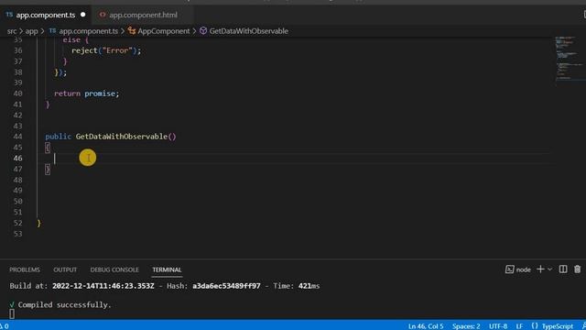Viewport: 586px width, 330px height.
Task: Open the AppComponent class breadcrumb
Action: (x=164, y=31)
